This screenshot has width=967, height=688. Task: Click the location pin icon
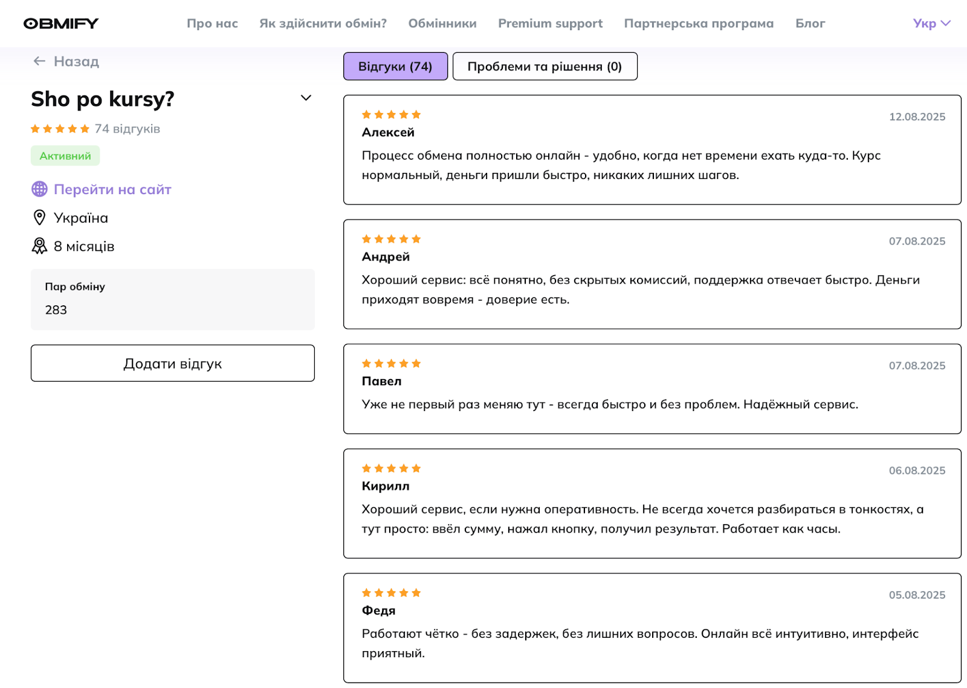coord(39,218)
